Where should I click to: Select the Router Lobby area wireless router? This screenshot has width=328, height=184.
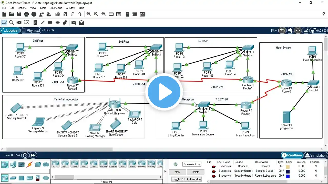pos(115,104)
